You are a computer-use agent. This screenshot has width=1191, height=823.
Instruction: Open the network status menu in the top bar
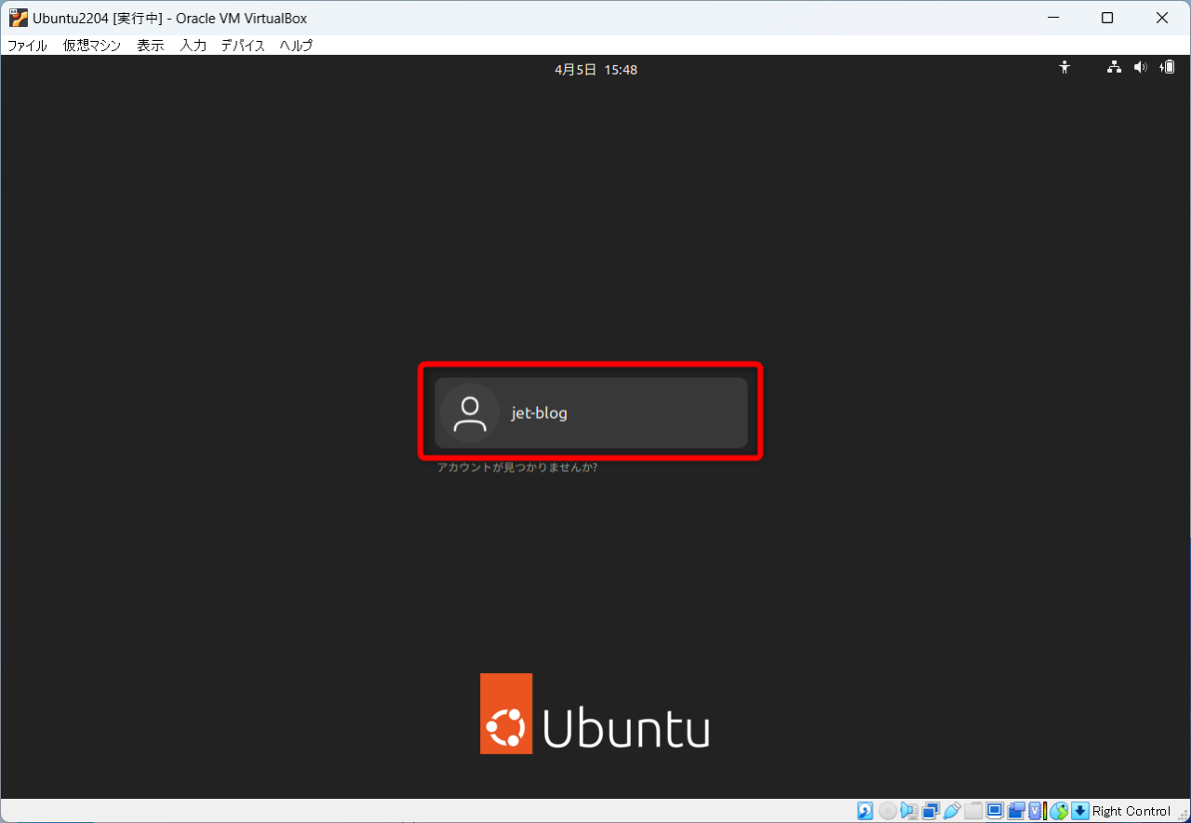[1114, 68]
